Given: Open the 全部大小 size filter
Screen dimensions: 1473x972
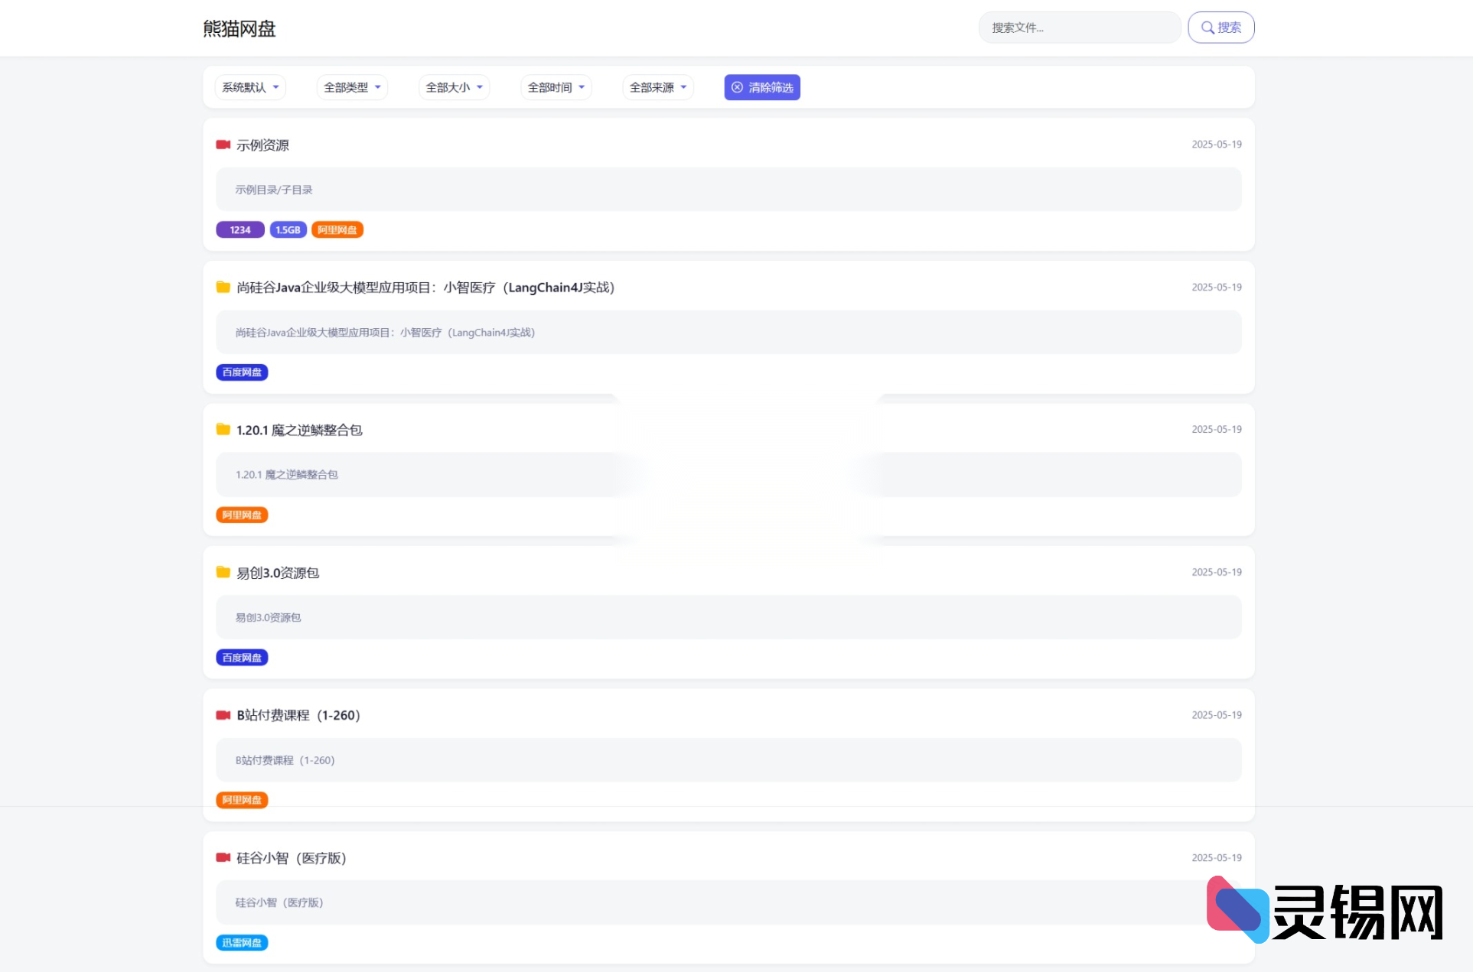Looking at the screenshot, I should point(453,87).
